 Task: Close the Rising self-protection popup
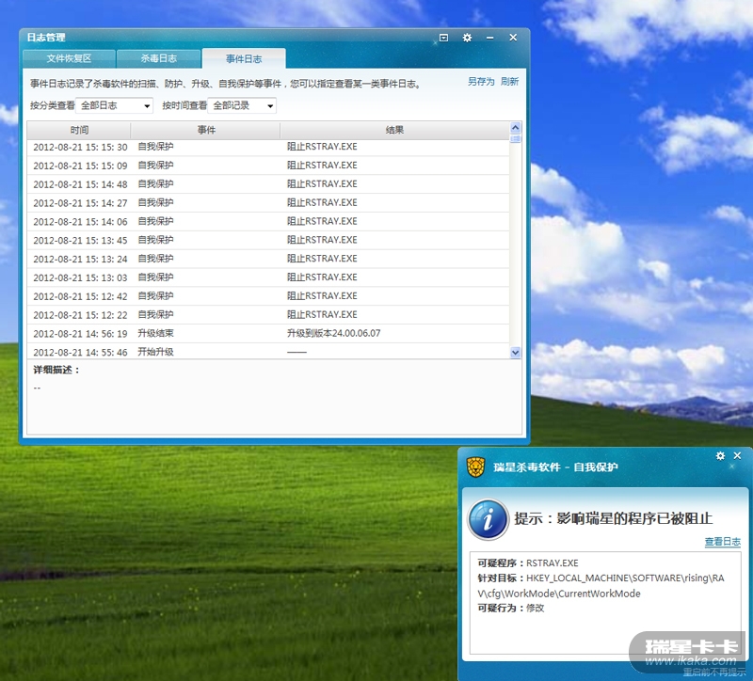pos(737,456)
